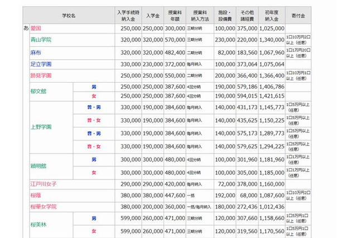
Task: Select the 375,000 other-expenses cell
Action: tap(247, 28)
